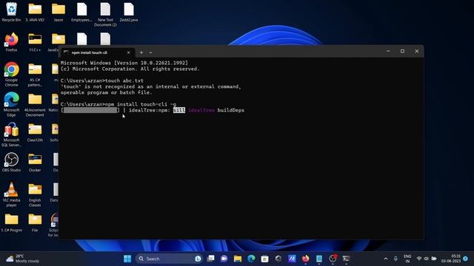This screenshot has width=474, height=266.
Task: Close the 'npm install touch-cli' tab
Action: [x=128, y=52]
